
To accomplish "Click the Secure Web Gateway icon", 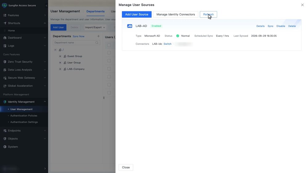I will point(5,78).
